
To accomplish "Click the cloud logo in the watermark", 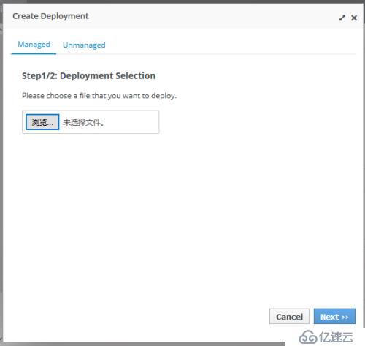I will [307, 337].
